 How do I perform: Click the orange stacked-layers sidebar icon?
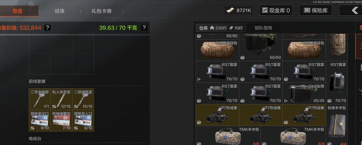click(360, 28)
